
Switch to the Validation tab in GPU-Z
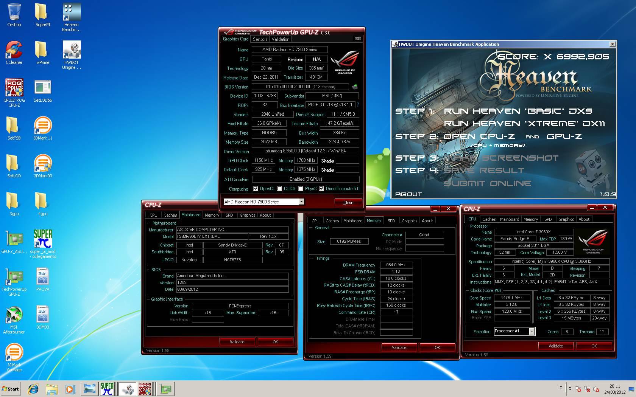tap(281, 39)
